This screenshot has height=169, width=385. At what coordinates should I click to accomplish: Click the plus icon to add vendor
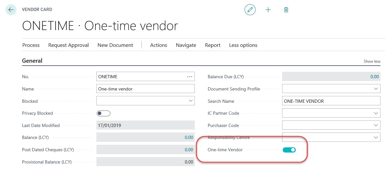pyautogui.click(x=268, y=10)
